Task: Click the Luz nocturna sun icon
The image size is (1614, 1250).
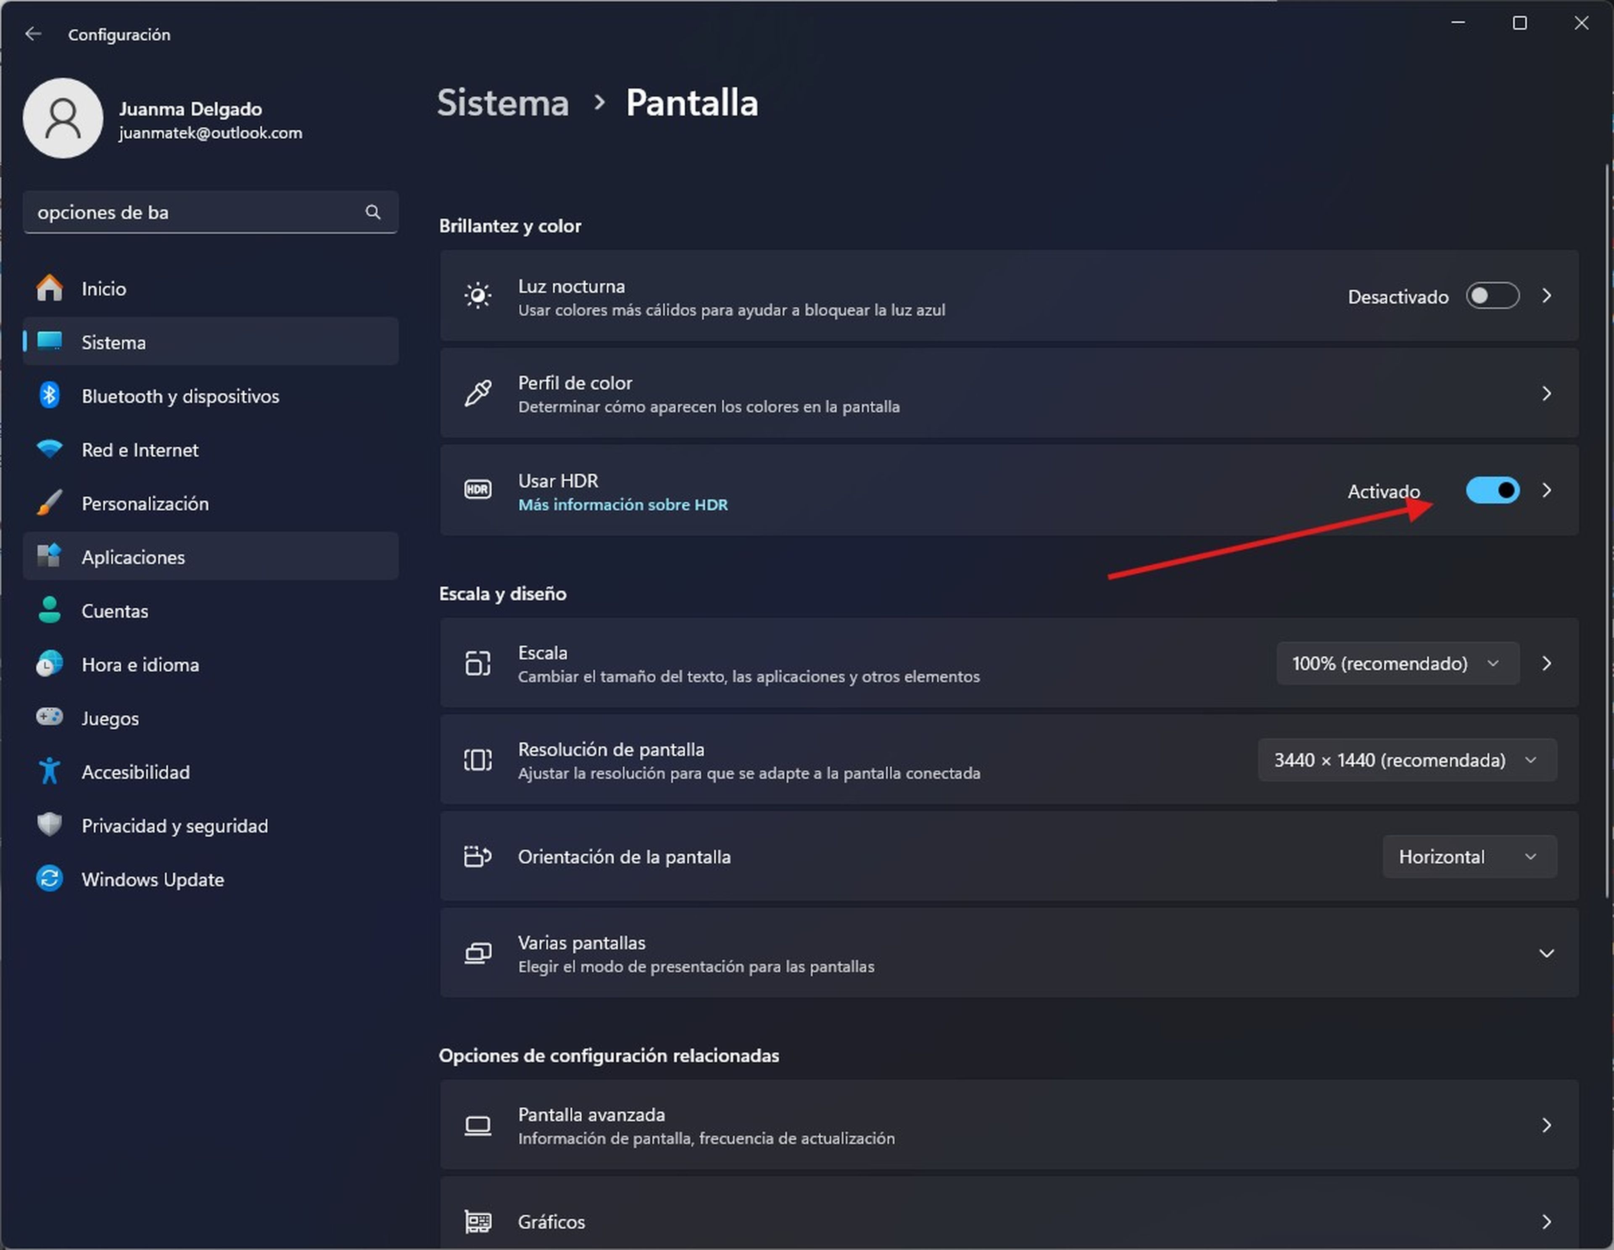Action: point(477,295)
